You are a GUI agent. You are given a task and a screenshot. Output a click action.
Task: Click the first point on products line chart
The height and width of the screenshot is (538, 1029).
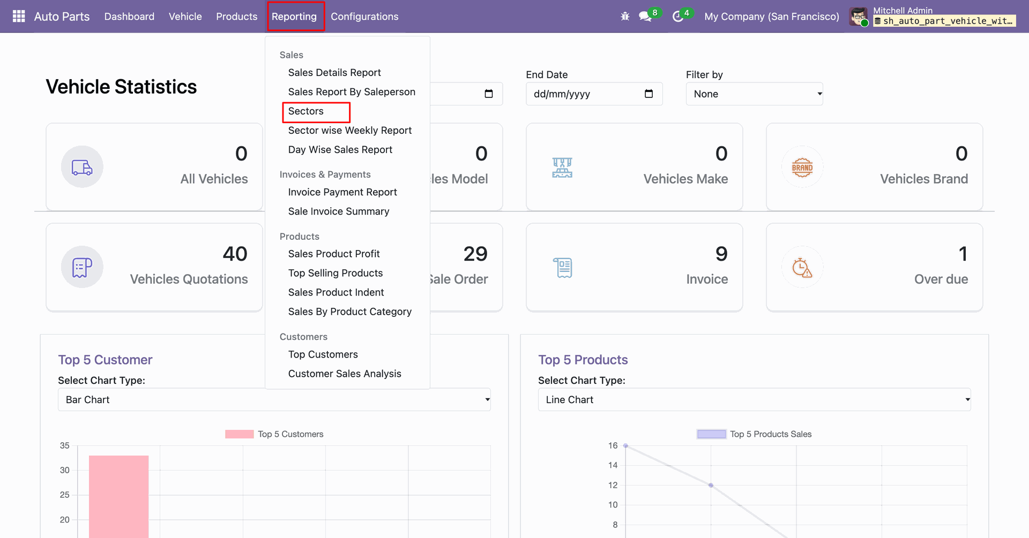pos(625,445)
